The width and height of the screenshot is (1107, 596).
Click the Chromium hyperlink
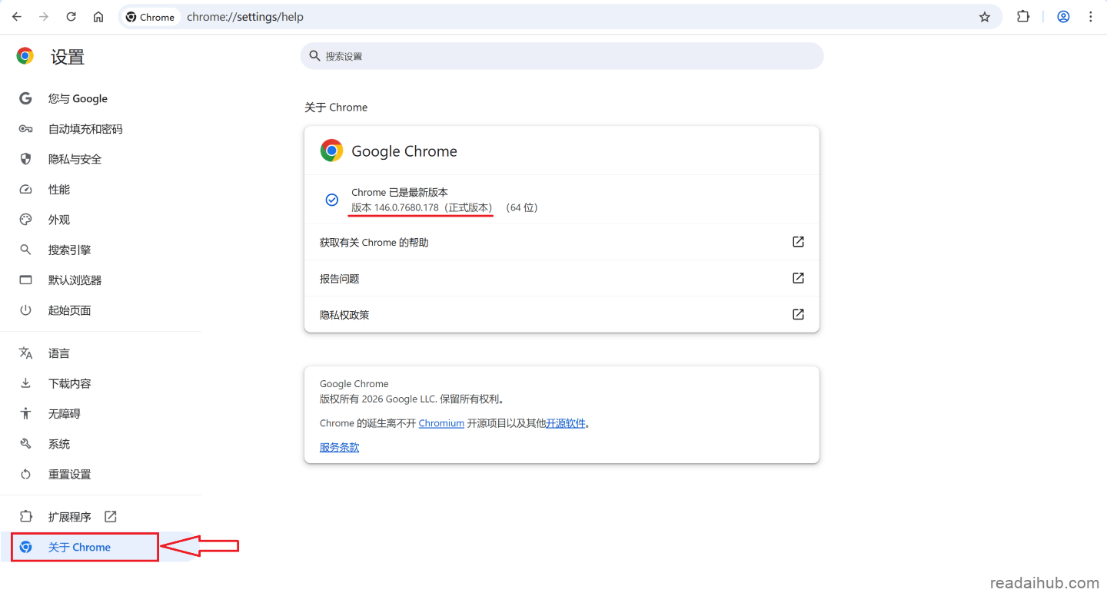pos(441,423)
